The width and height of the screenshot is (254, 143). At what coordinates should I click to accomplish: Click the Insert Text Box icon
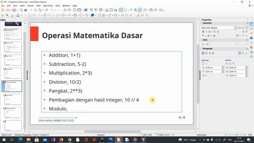pyautogui.click(x=121, y=10)
